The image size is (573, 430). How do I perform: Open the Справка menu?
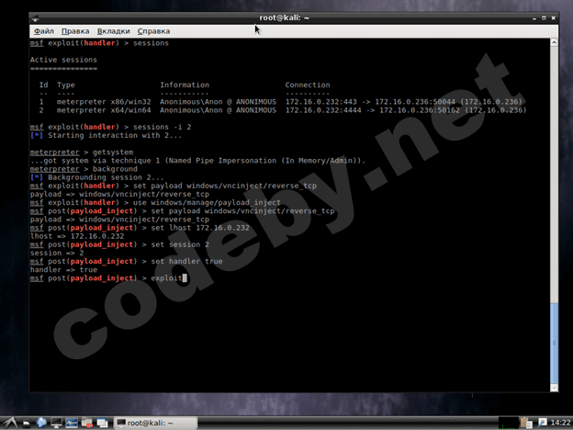click(153, 31)
